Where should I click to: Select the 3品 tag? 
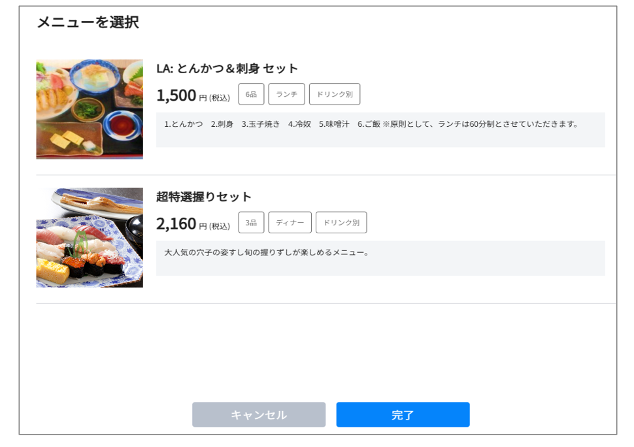point(251,222)
